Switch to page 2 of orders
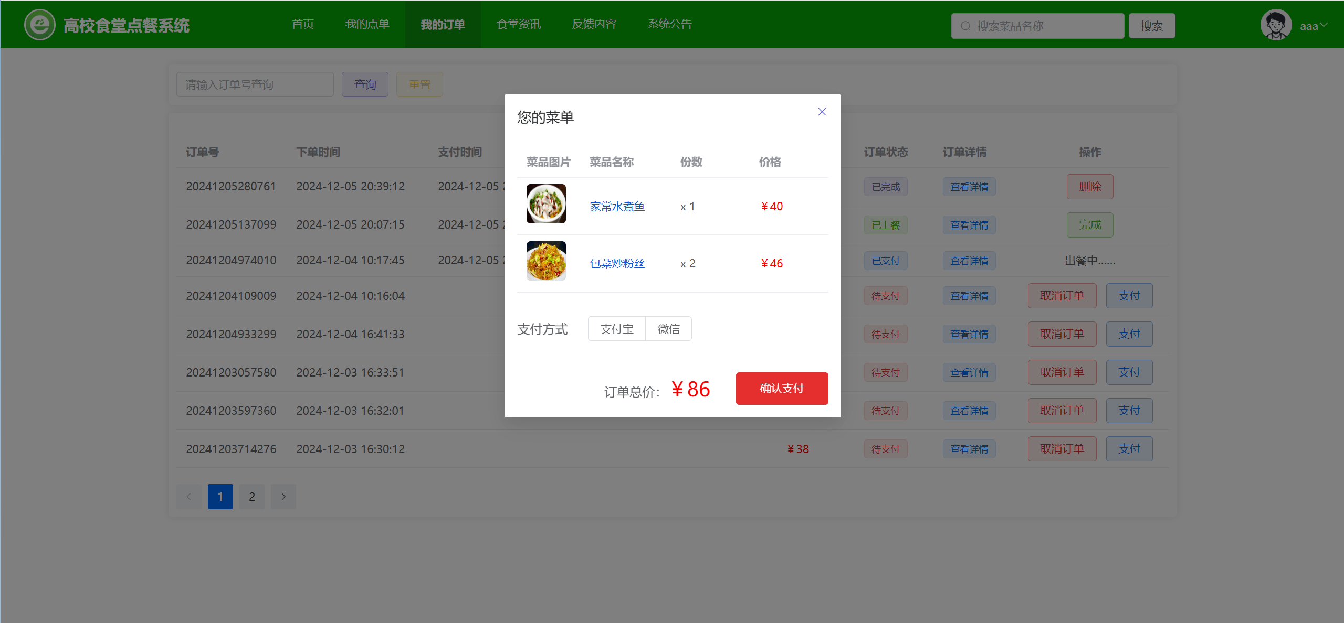Screen dimensions: 1344x623 [x=252, y=496]
